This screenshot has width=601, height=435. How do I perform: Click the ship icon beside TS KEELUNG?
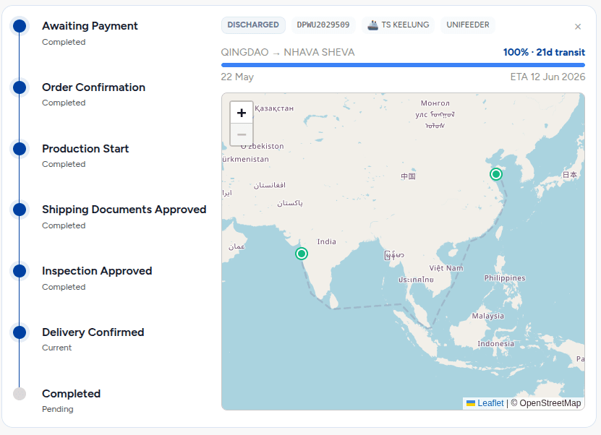pyautogui.click(x=372, y=25)
